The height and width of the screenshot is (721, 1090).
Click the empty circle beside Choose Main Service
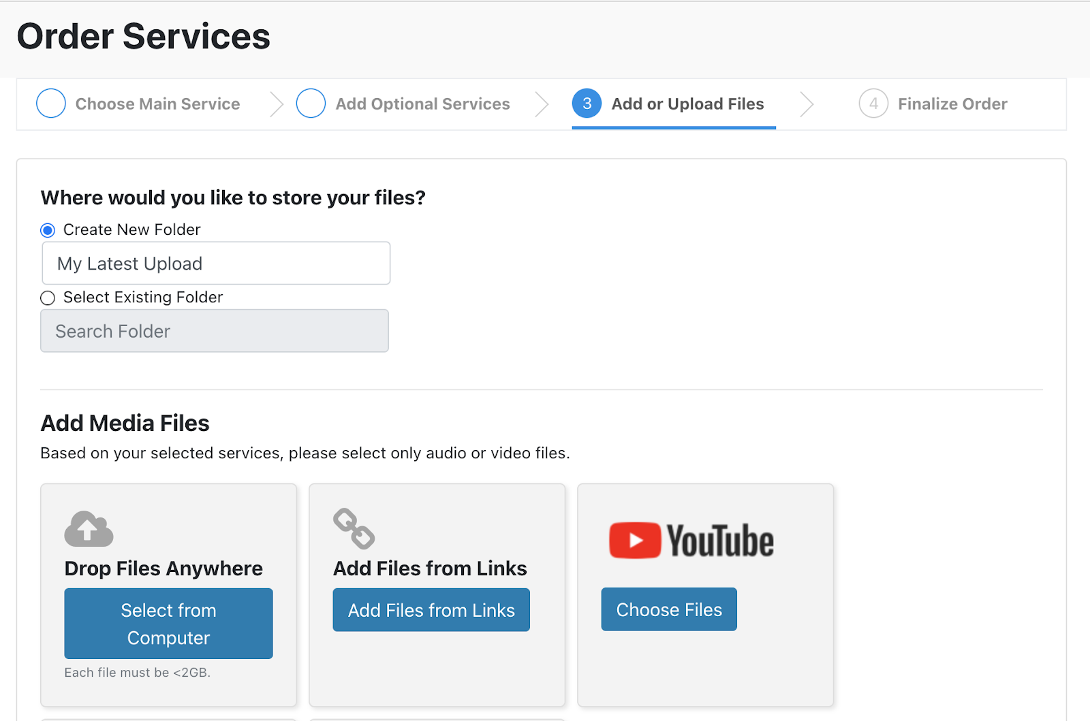tap(51, 103)
